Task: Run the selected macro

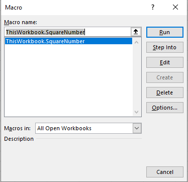Action: tap(165, 32)
